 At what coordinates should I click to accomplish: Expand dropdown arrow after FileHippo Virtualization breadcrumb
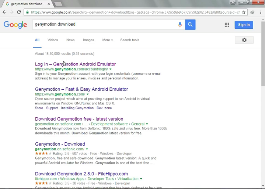141,179
